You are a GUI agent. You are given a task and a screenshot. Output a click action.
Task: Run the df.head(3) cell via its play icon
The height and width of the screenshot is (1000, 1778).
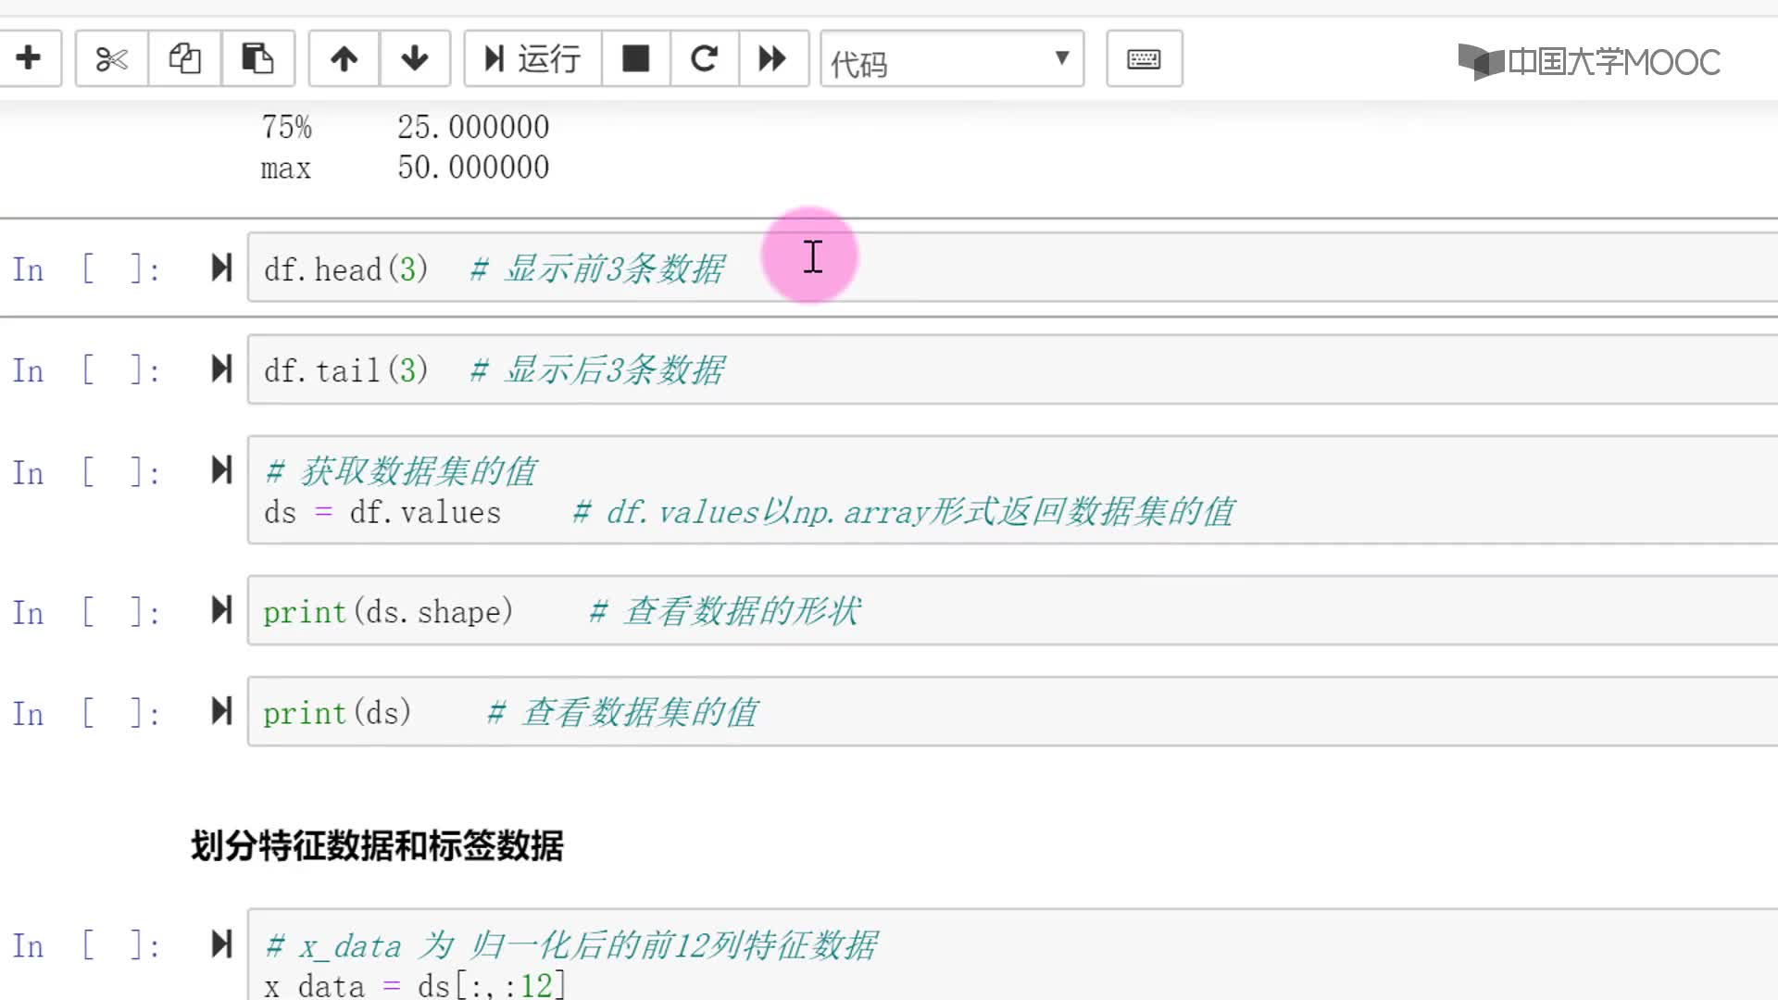click(x=221, y=269)
